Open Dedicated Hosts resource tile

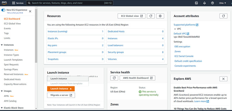click(x=135, y=32)
